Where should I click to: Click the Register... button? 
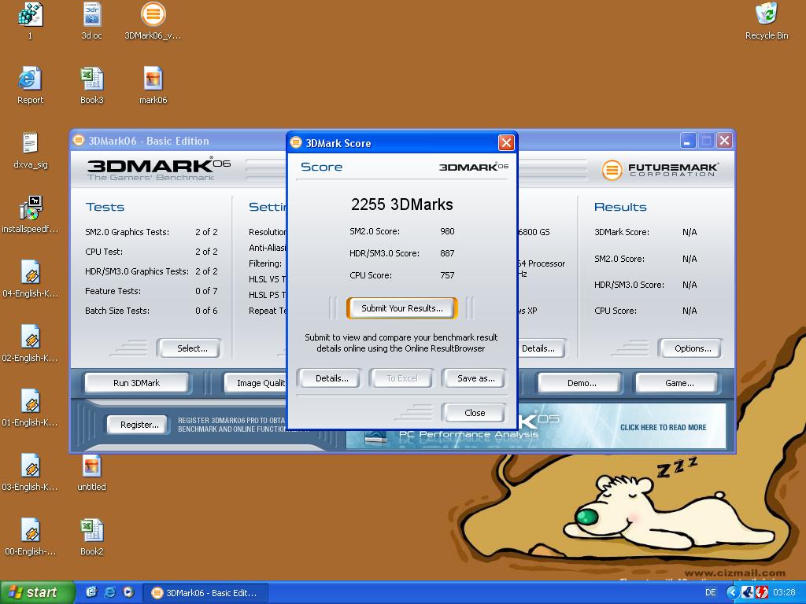click(139, 425)
